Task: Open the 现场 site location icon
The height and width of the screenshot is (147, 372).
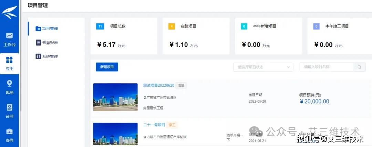Action: tap(10, 83)
